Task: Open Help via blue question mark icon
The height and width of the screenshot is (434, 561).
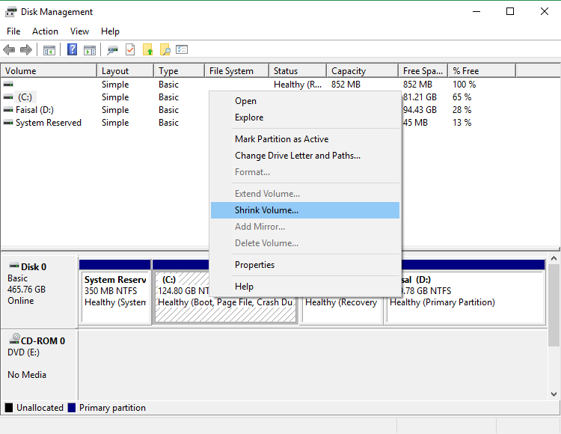Action: (73, 50)
